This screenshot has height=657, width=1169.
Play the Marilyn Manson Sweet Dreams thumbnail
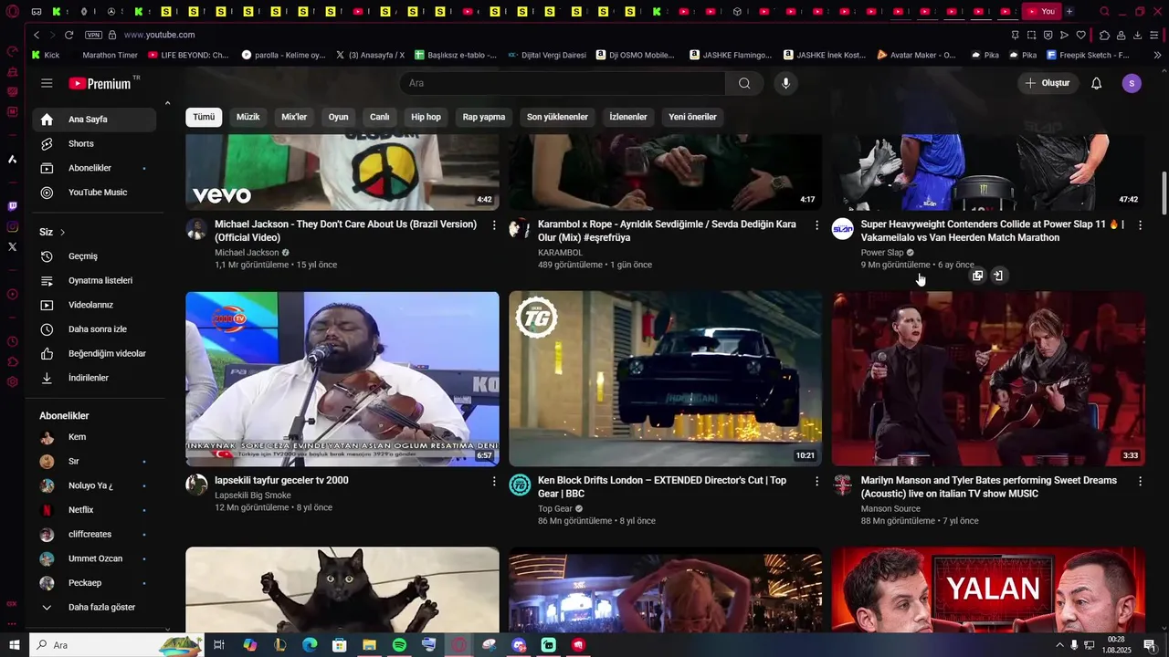coord(988,379)
